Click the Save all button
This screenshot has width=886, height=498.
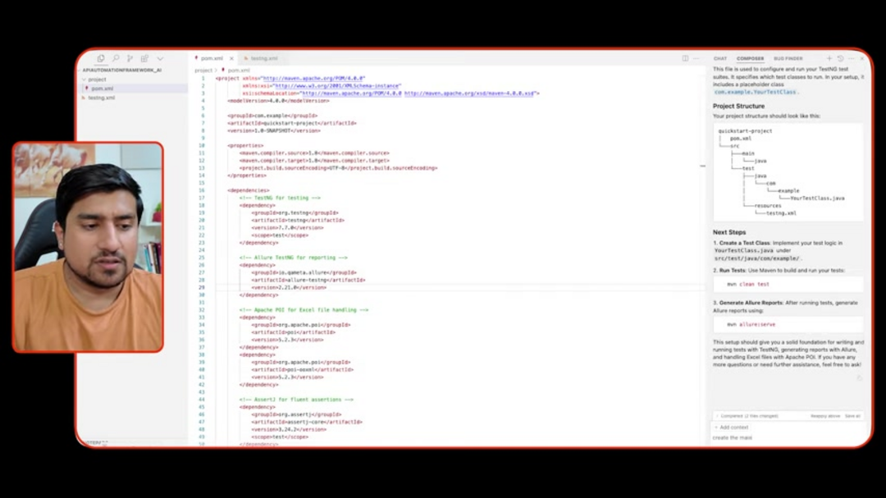point(852,416)
